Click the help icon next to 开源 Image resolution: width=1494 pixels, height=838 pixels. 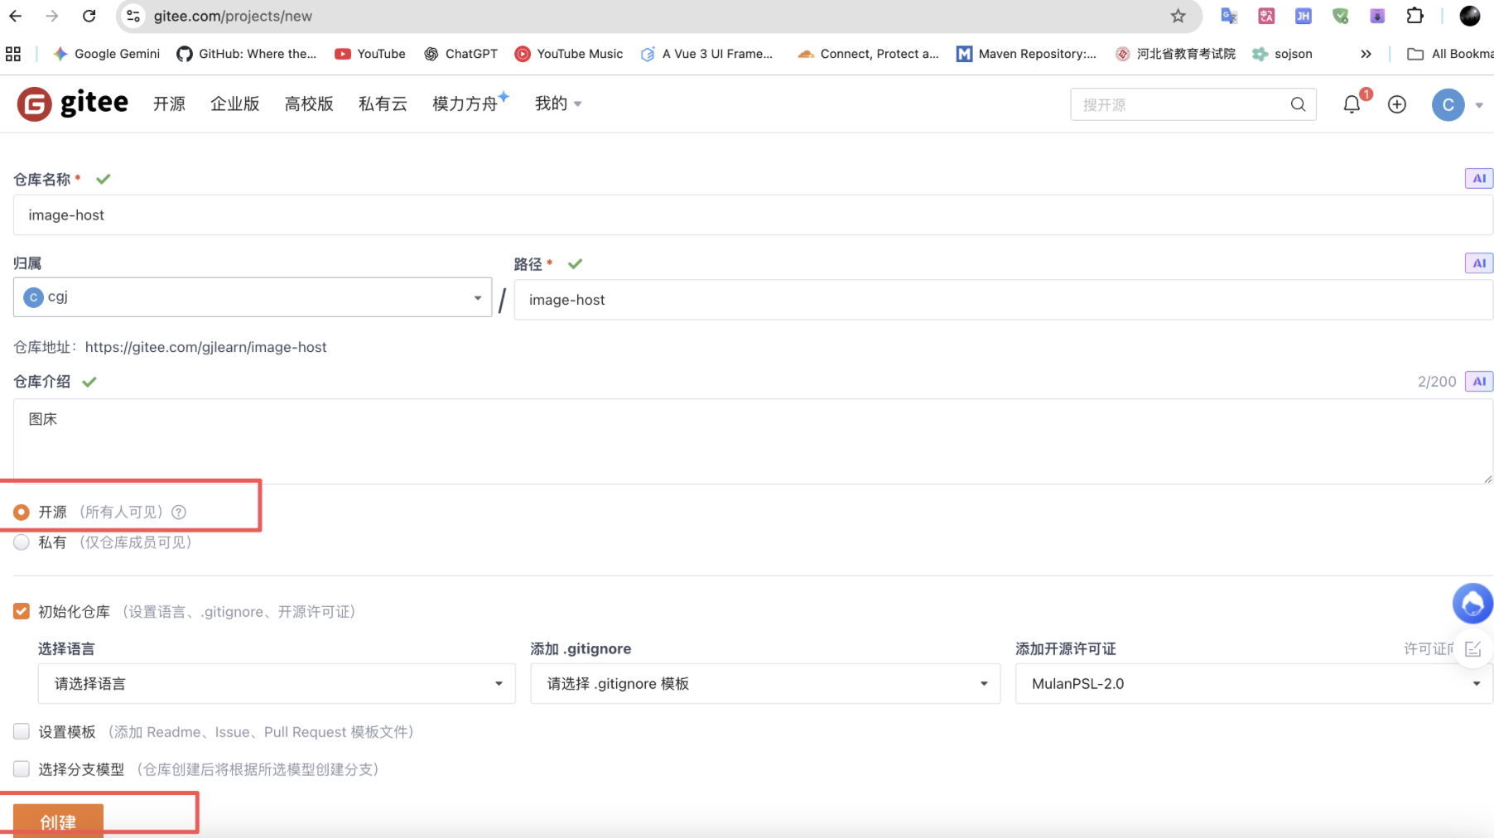tap(179, 513)
